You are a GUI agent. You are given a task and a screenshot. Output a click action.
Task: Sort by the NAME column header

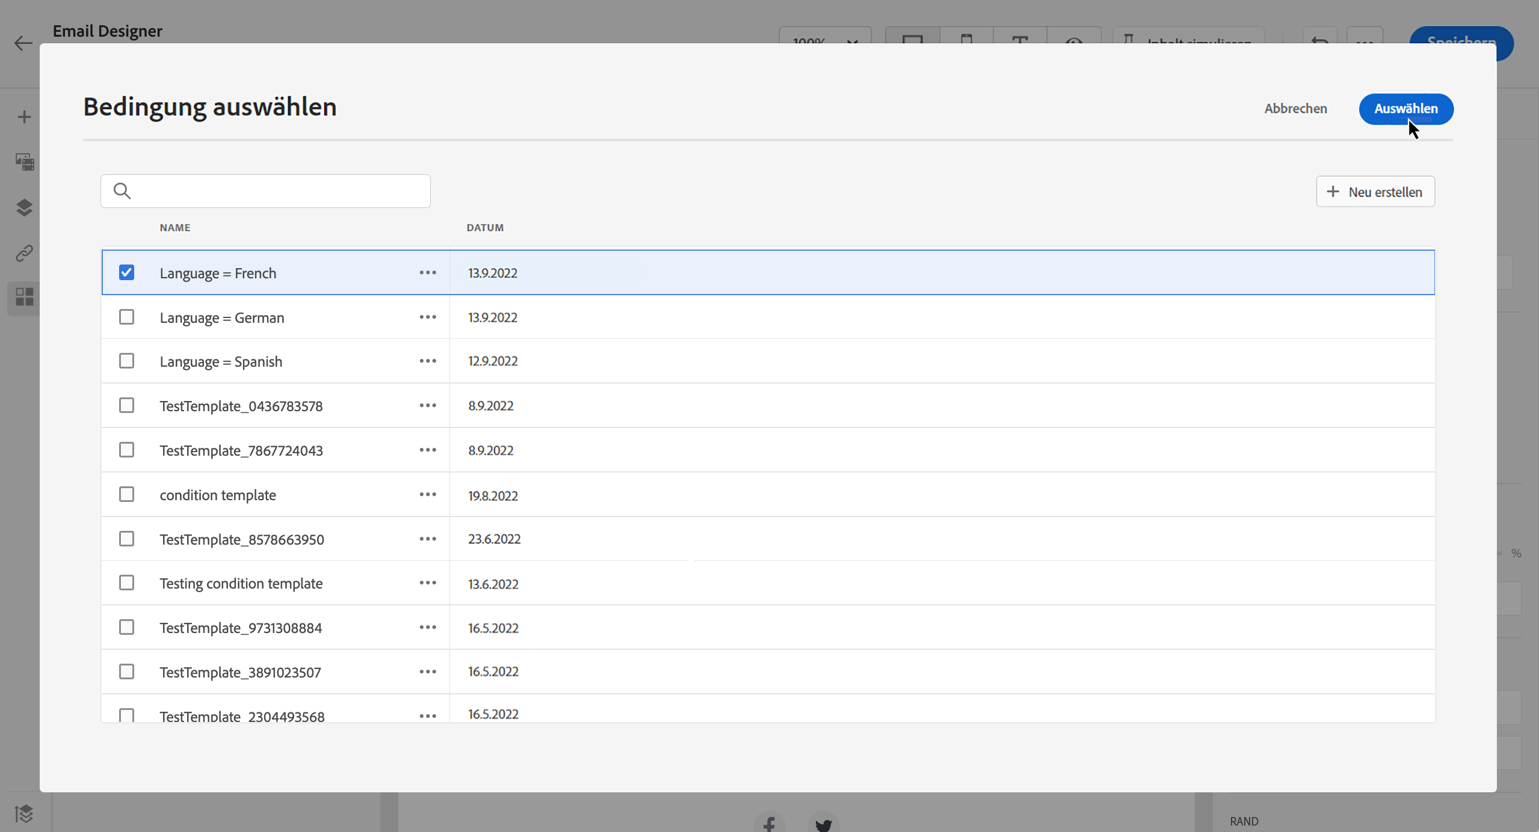pos(175,227)
